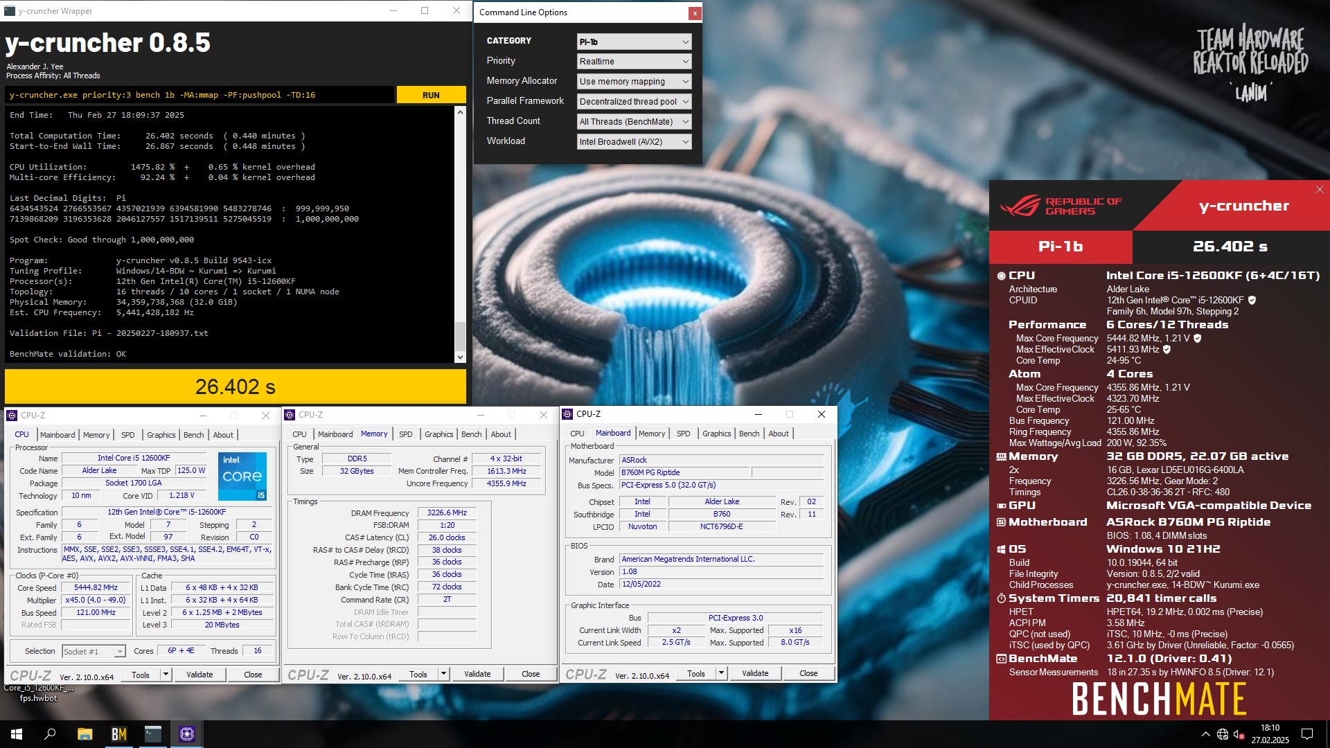Viewport: 1330px width, 748px height.
Task: Open y-cruncher wrapper taskbar icon
Action: pyautogui.click(x=152, y=734)
